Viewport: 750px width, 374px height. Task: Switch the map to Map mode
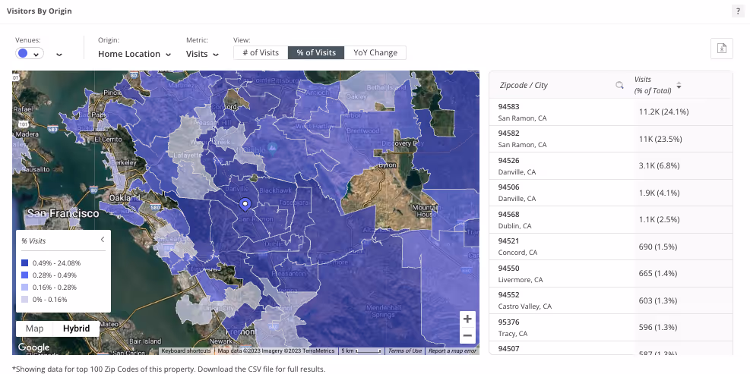point(34,328)
